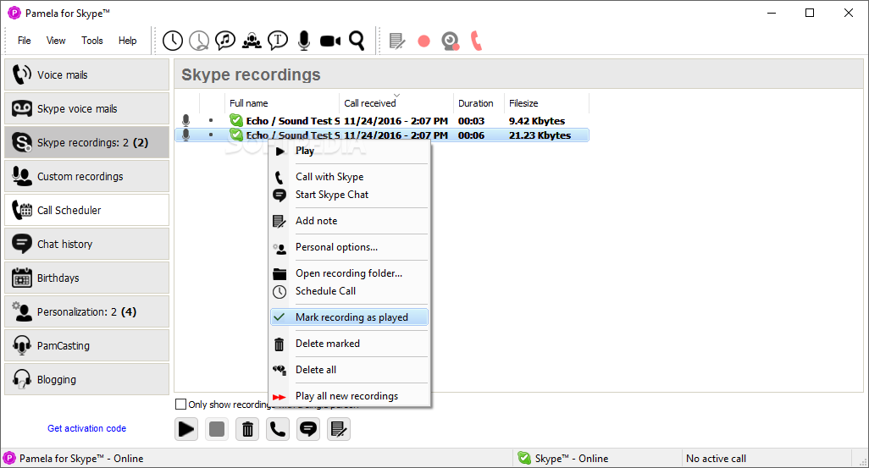Screen dimensions: 869x468
Task: Open the Blogging panel
Action: pos(86,379)
